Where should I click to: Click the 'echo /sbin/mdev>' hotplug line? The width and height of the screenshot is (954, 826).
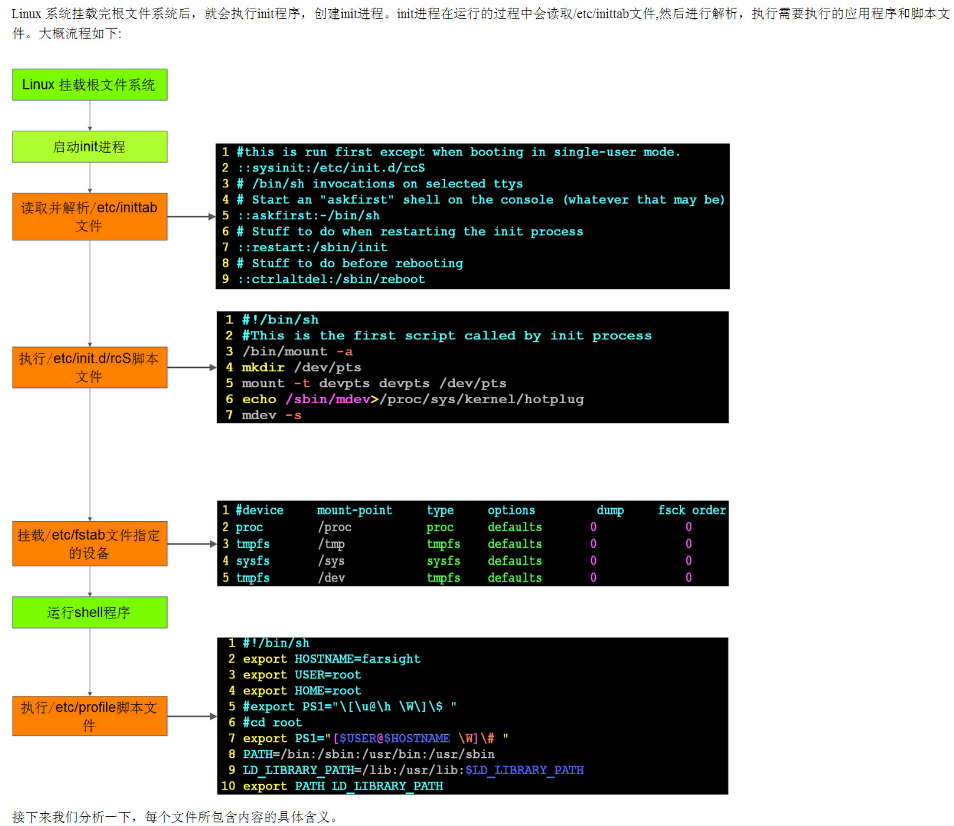pos(413,399)
